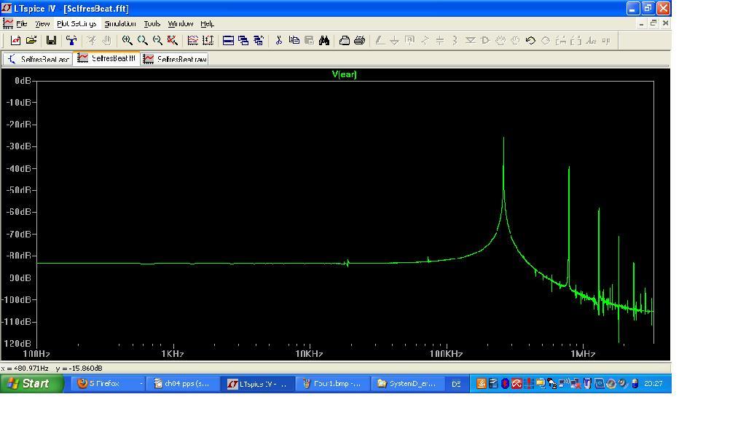Click the status bar cursor coordinates readout

[x=52, y=369]
